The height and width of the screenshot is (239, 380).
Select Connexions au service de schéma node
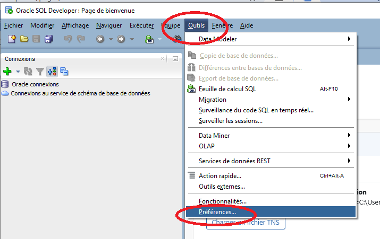coord(80,93)
